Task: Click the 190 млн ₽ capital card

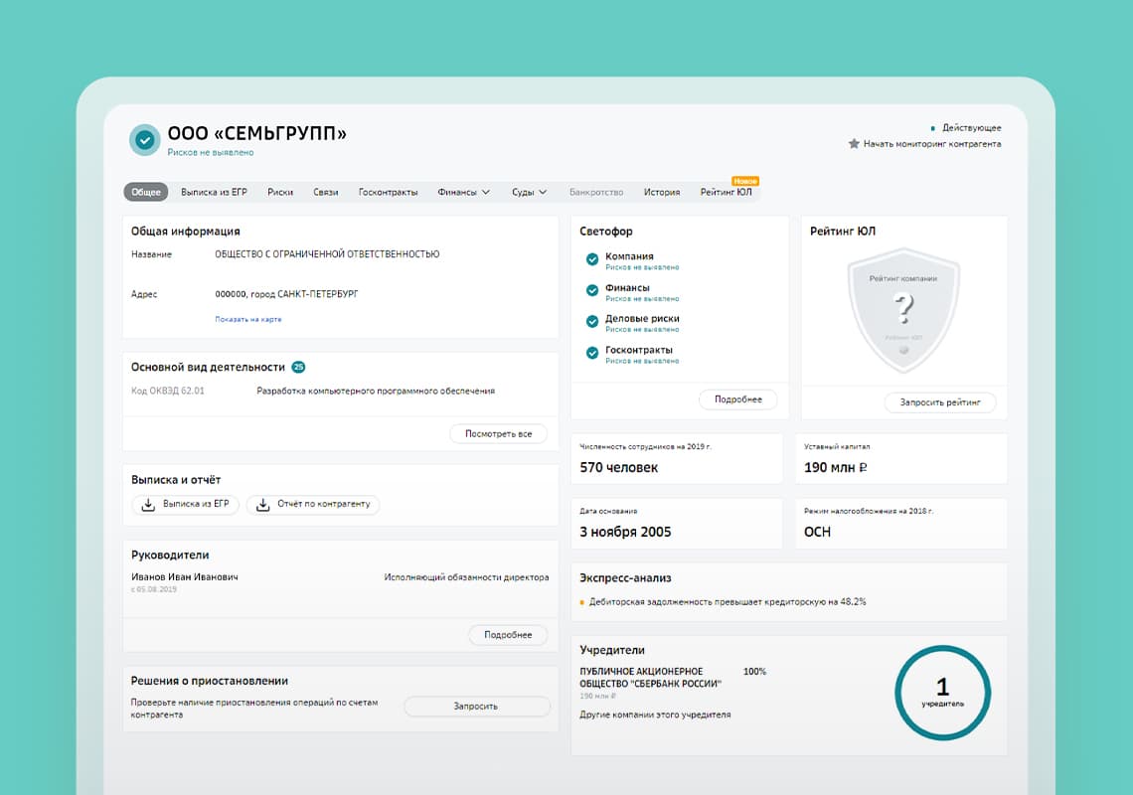Action: (x=901, y=459)
